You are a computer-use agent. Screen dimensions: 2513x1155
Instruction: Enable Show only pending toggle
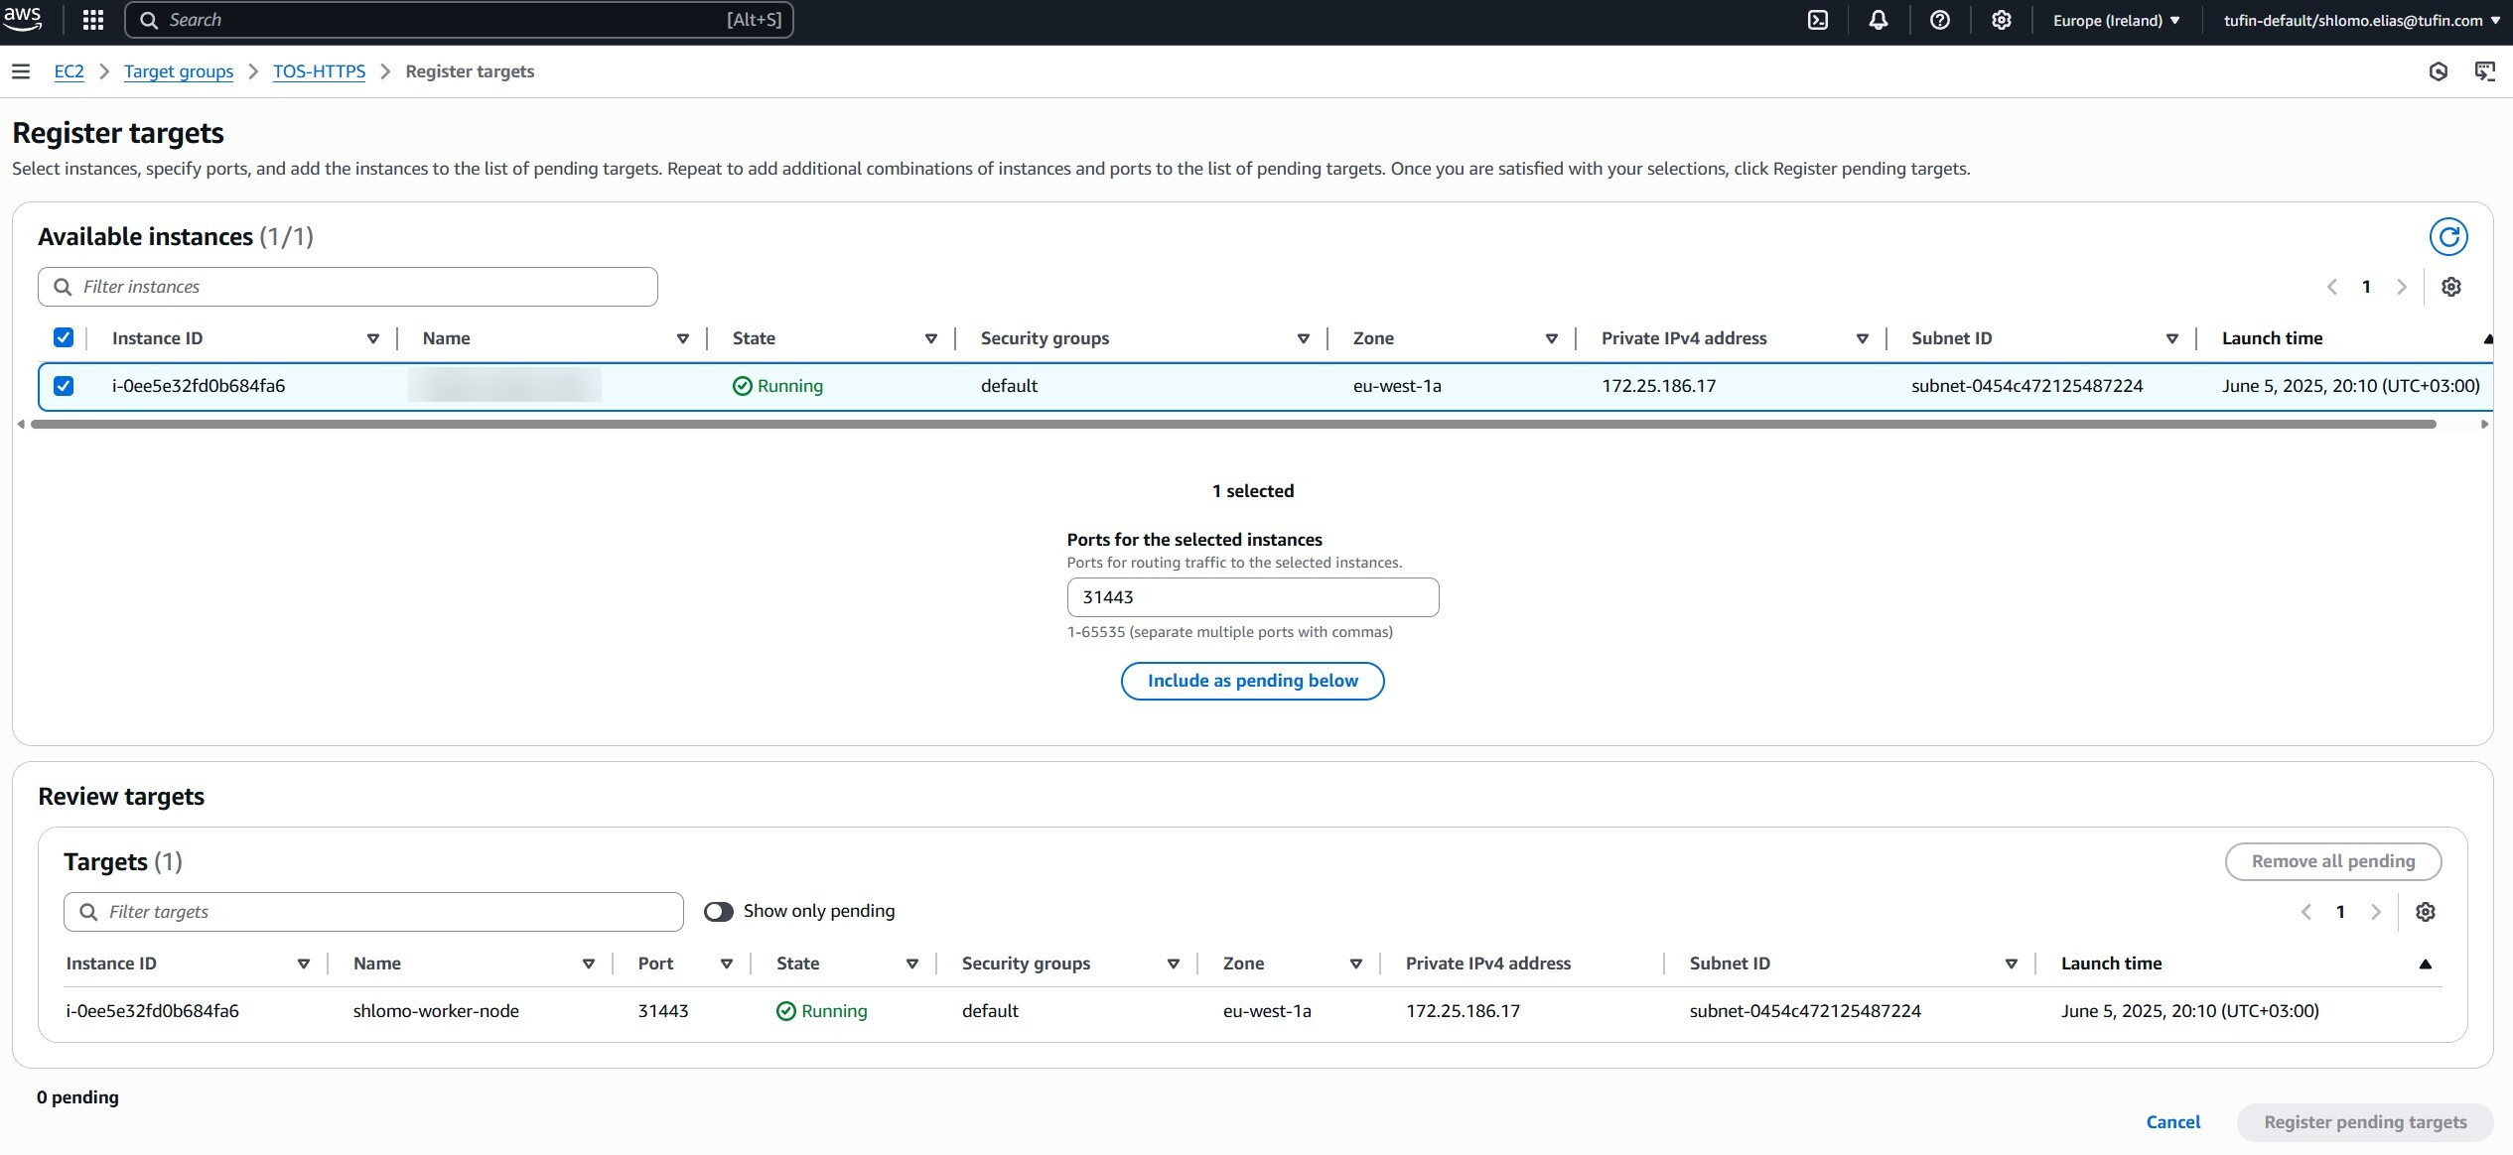(x=718, y=911)
